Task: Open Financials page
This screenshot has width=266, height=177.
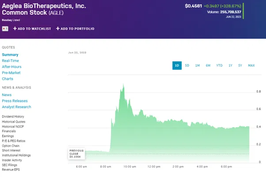Action: [9, 131]
